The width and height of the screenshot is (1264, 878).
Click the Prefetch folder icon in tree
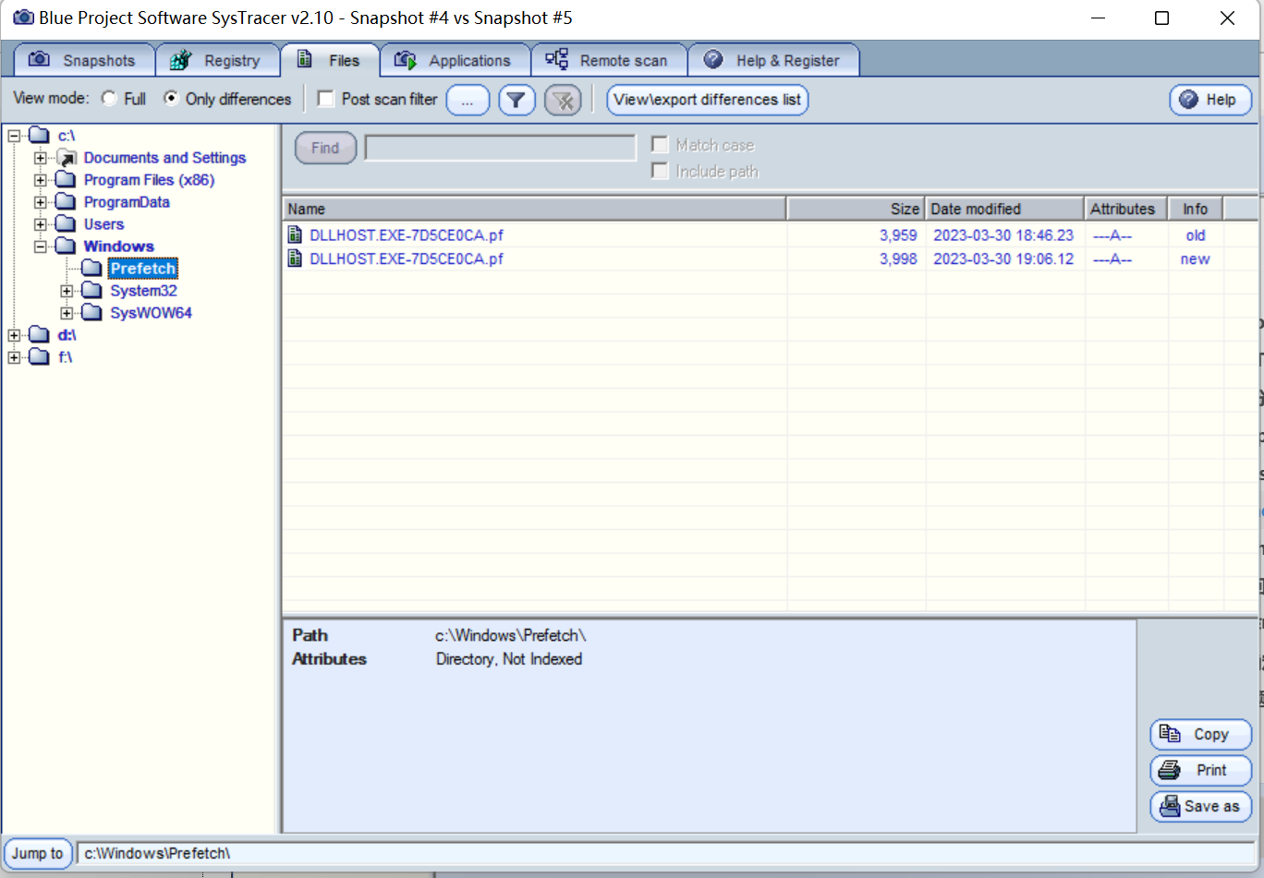(x=91, y=268)
